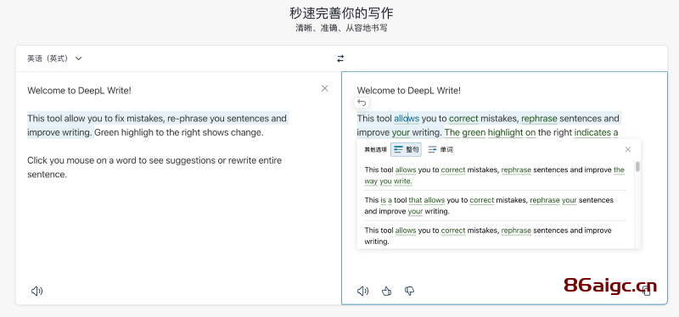
Task: Close the suggestions popup
Action: point(628,150)
